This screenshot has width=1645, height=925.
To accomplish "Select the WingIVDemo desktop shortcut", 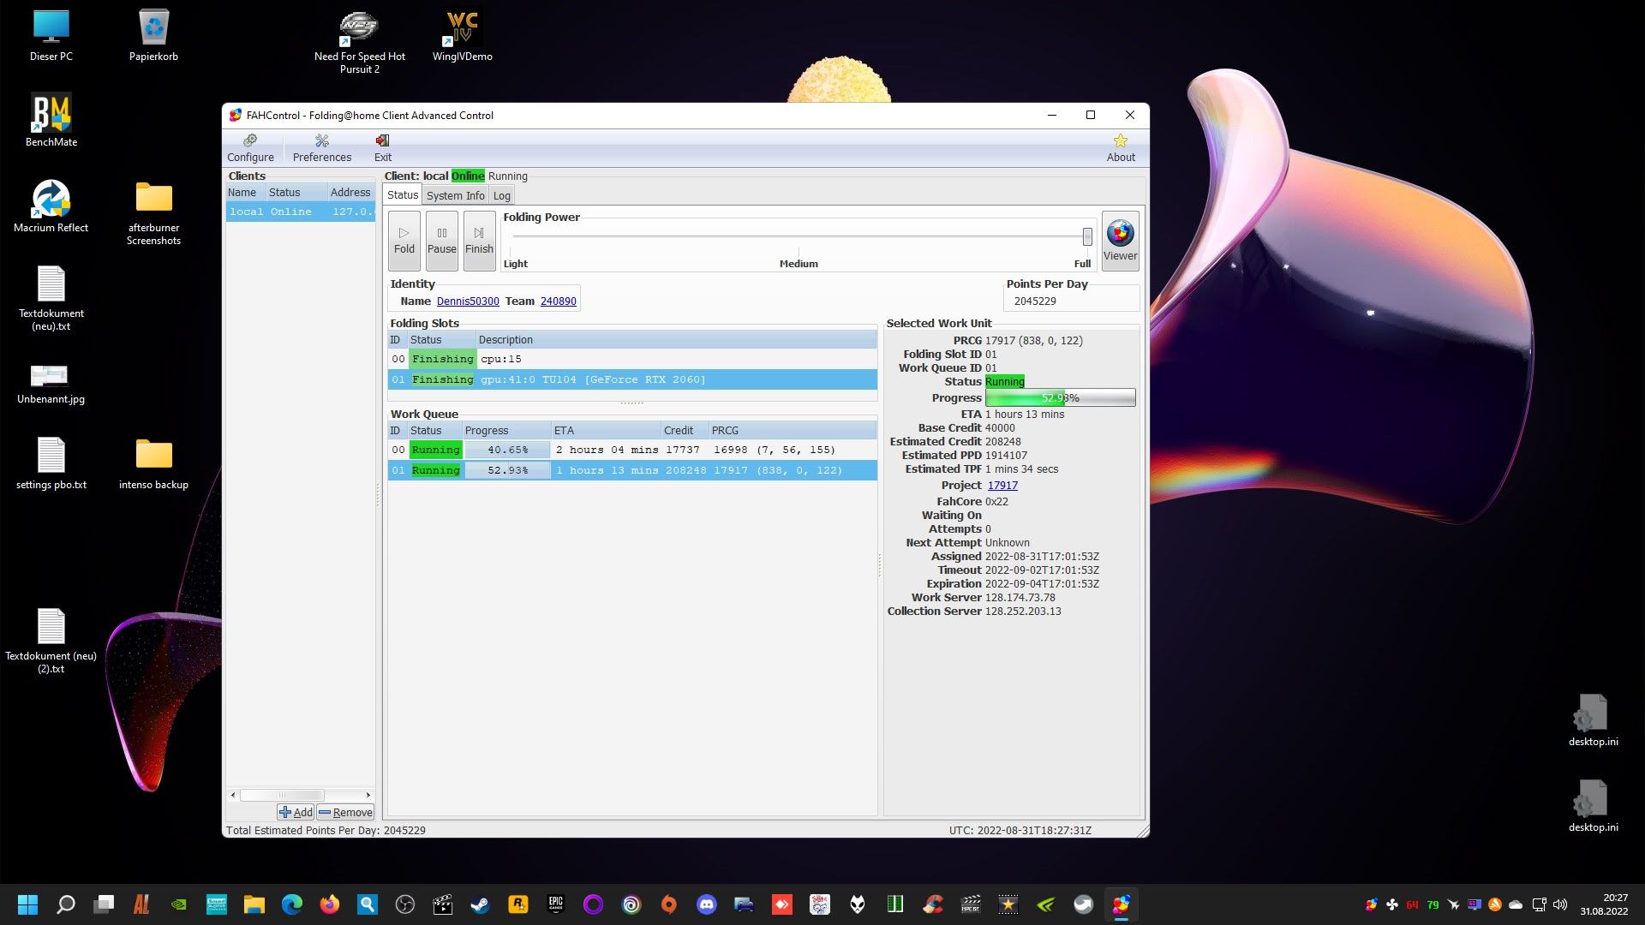I will coord(463,36).
